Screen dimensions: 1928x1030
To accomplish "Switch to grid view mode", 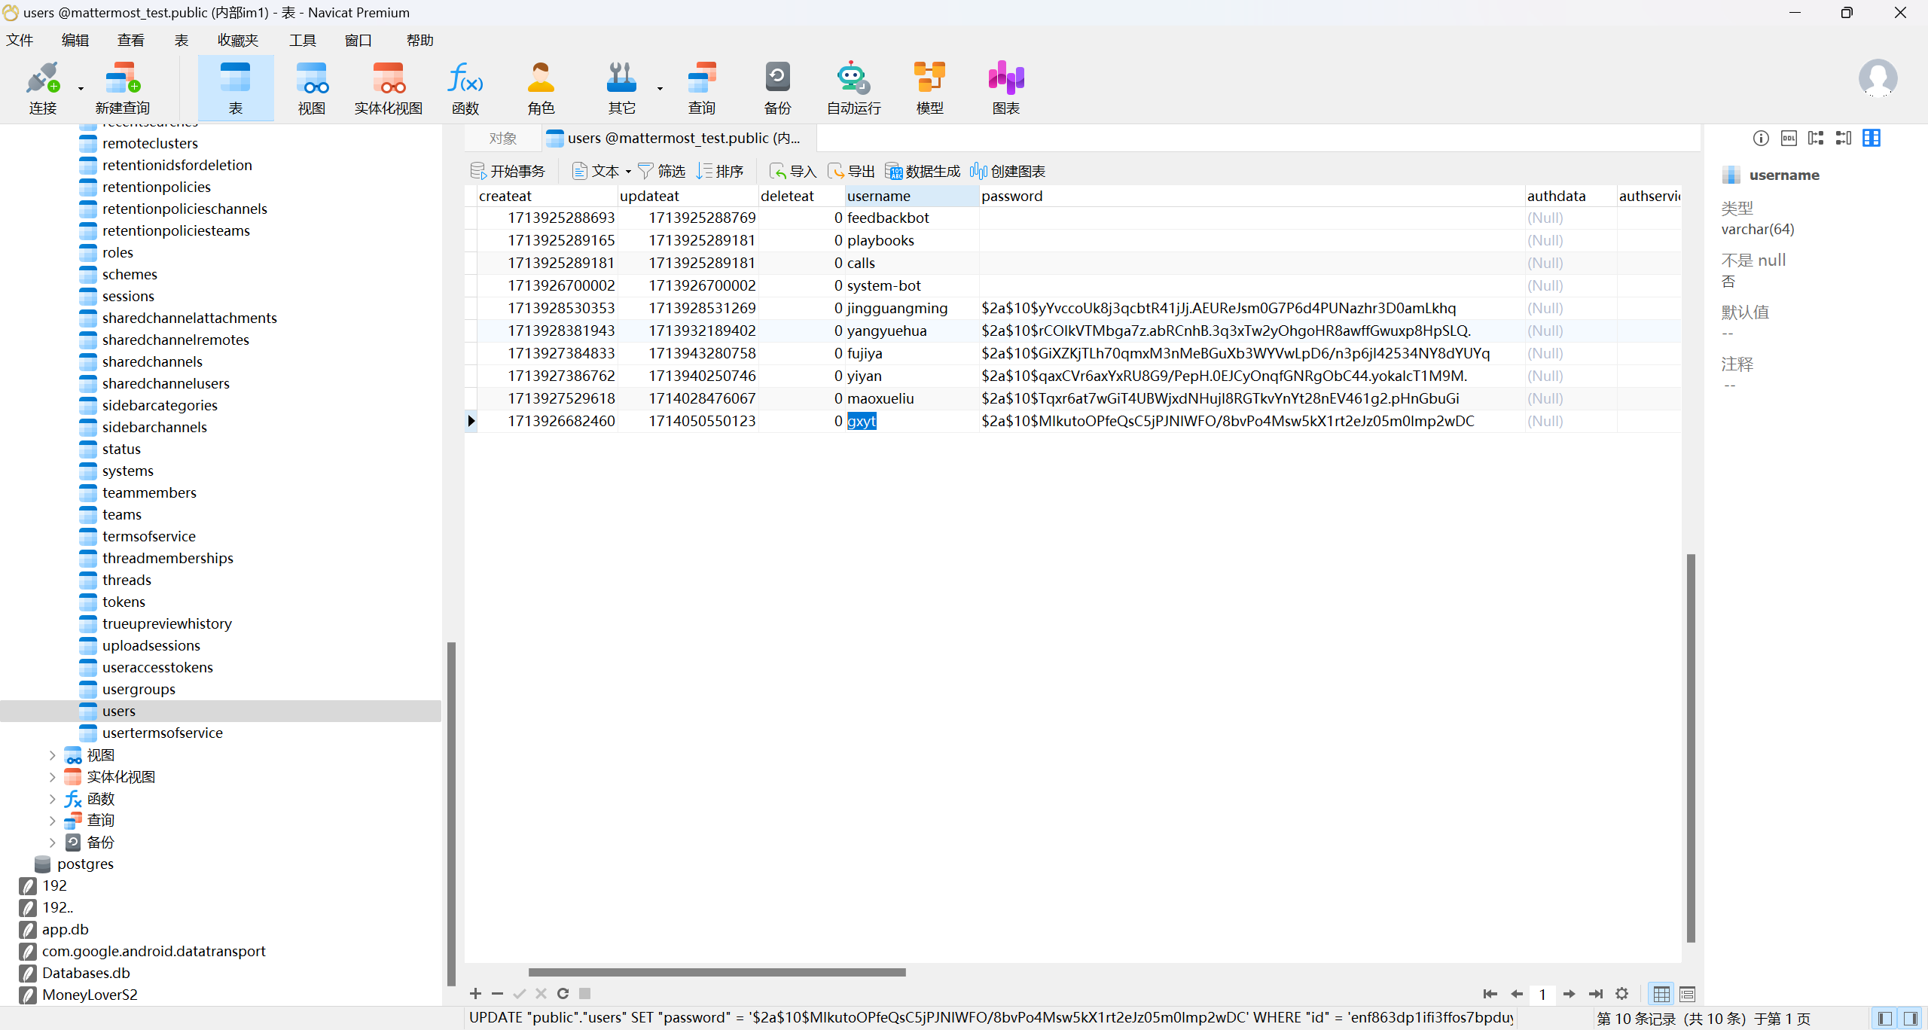I will tap(1661, 994).
